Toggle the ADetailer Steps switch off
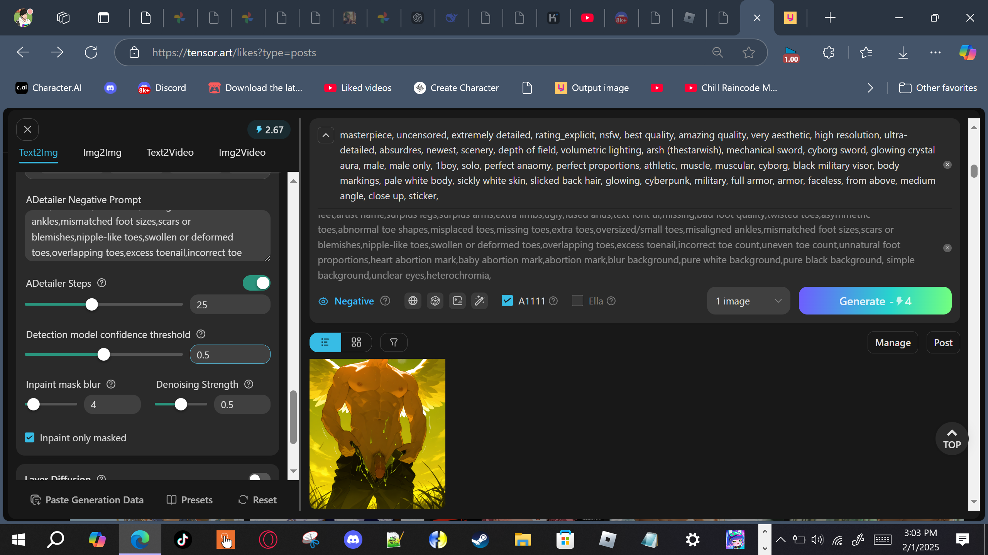The height and width of the screenshot is (555, 988). coord(257,283)
